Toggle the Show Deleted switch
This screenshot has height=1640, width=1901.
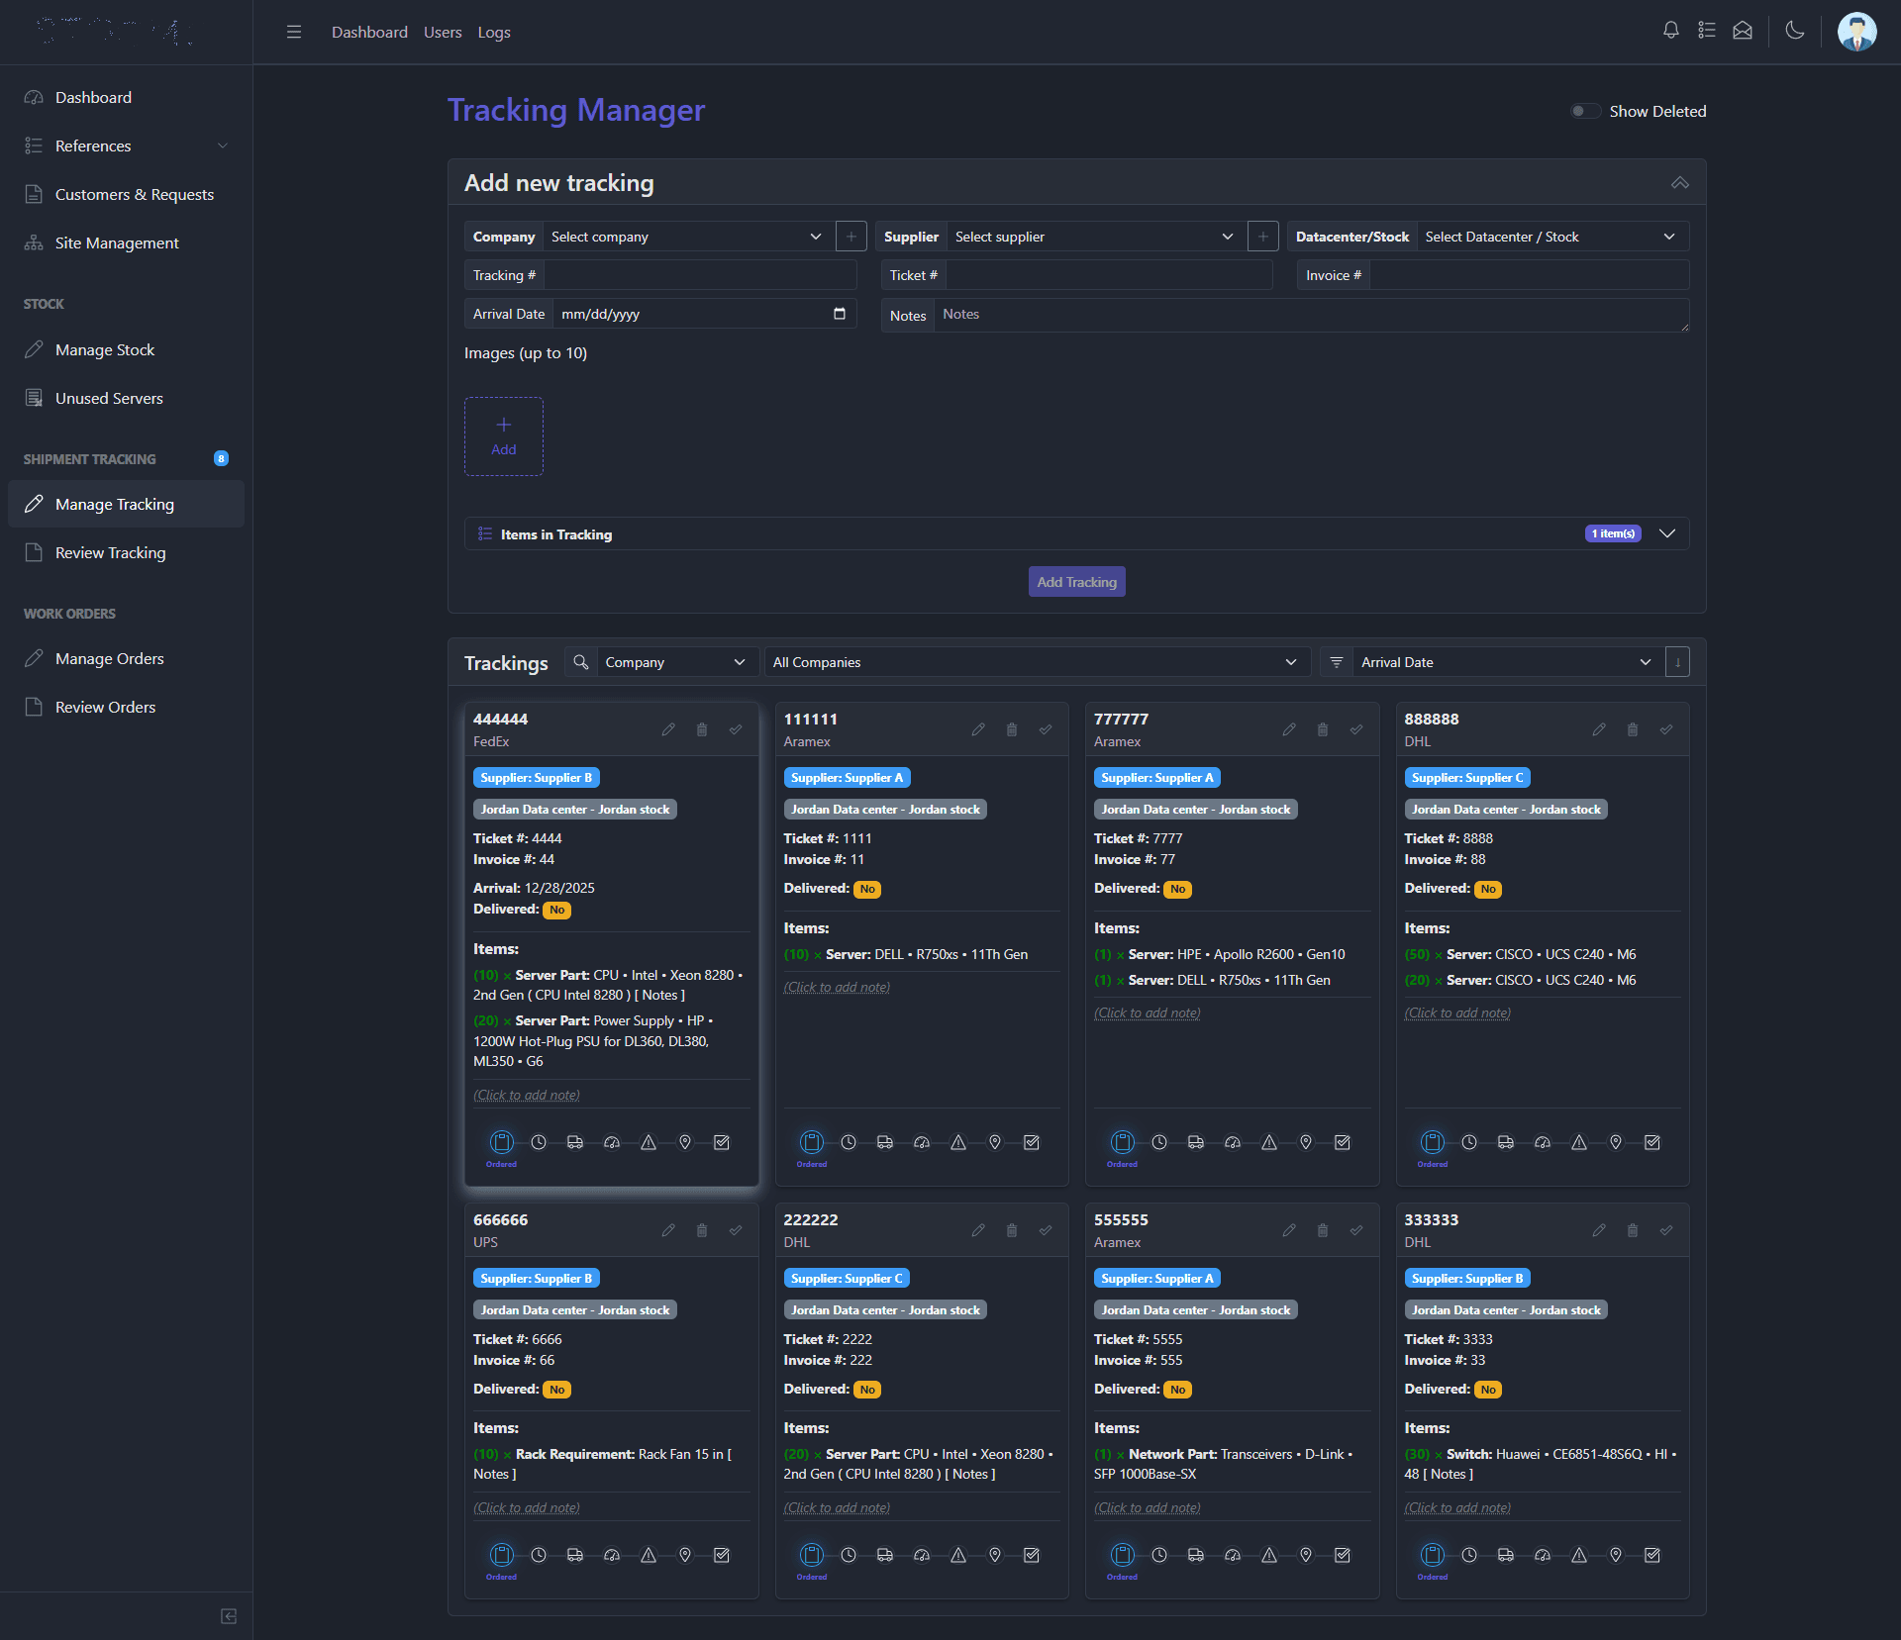tap(1585, 111)
